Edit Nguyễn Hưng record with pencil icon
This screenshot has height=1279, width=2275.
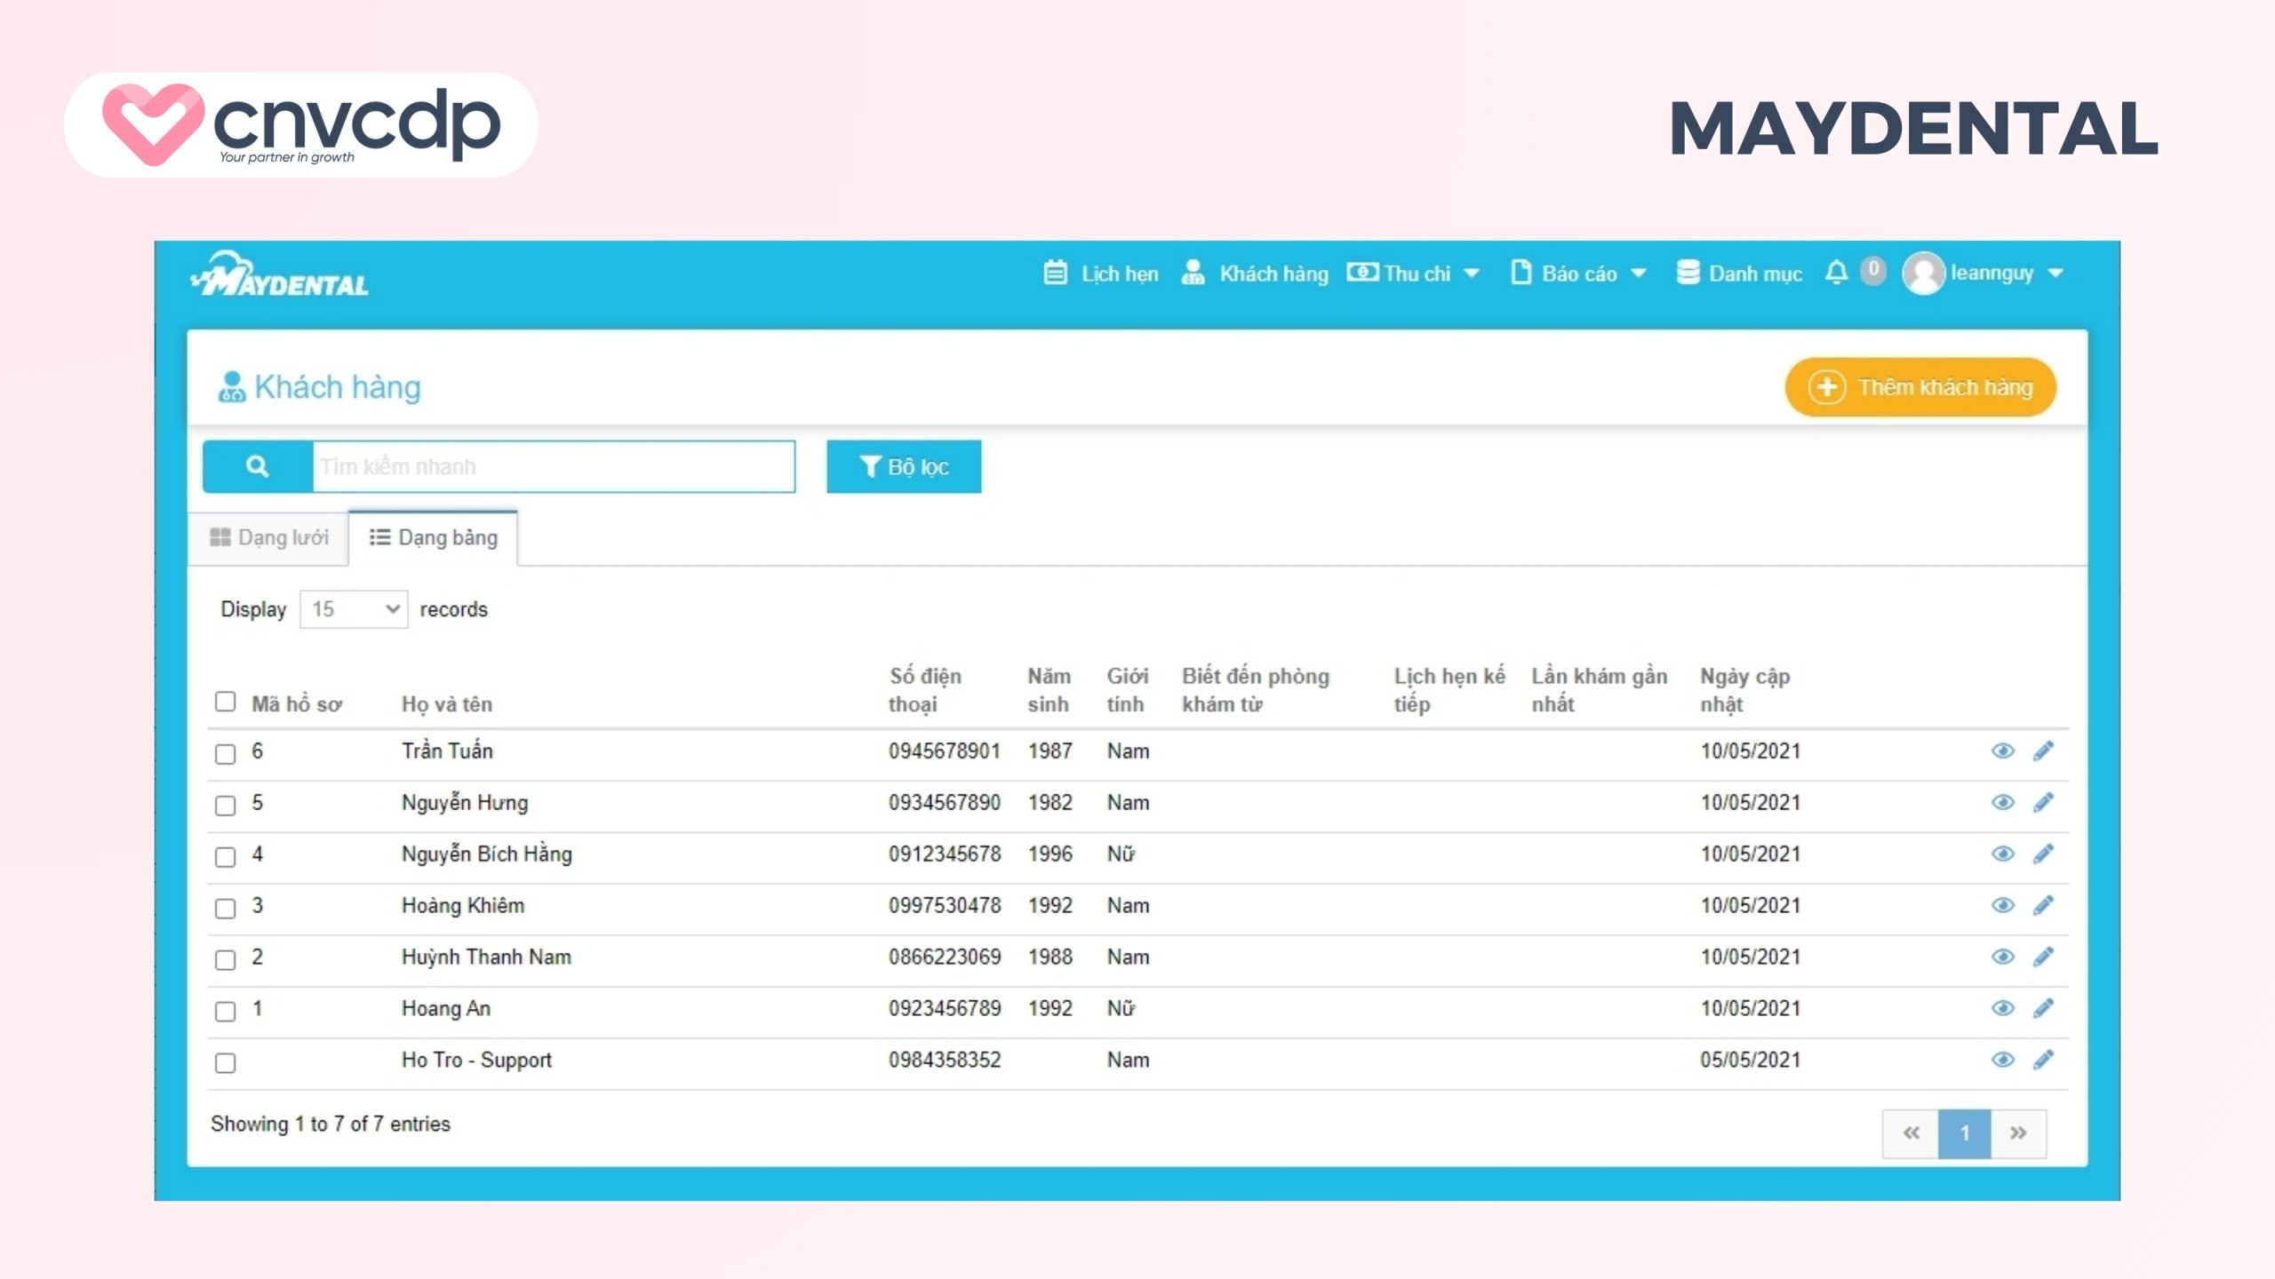coord(2043,803)
